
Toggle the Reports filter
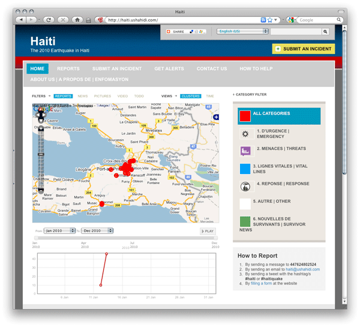(x=63, y=96)
